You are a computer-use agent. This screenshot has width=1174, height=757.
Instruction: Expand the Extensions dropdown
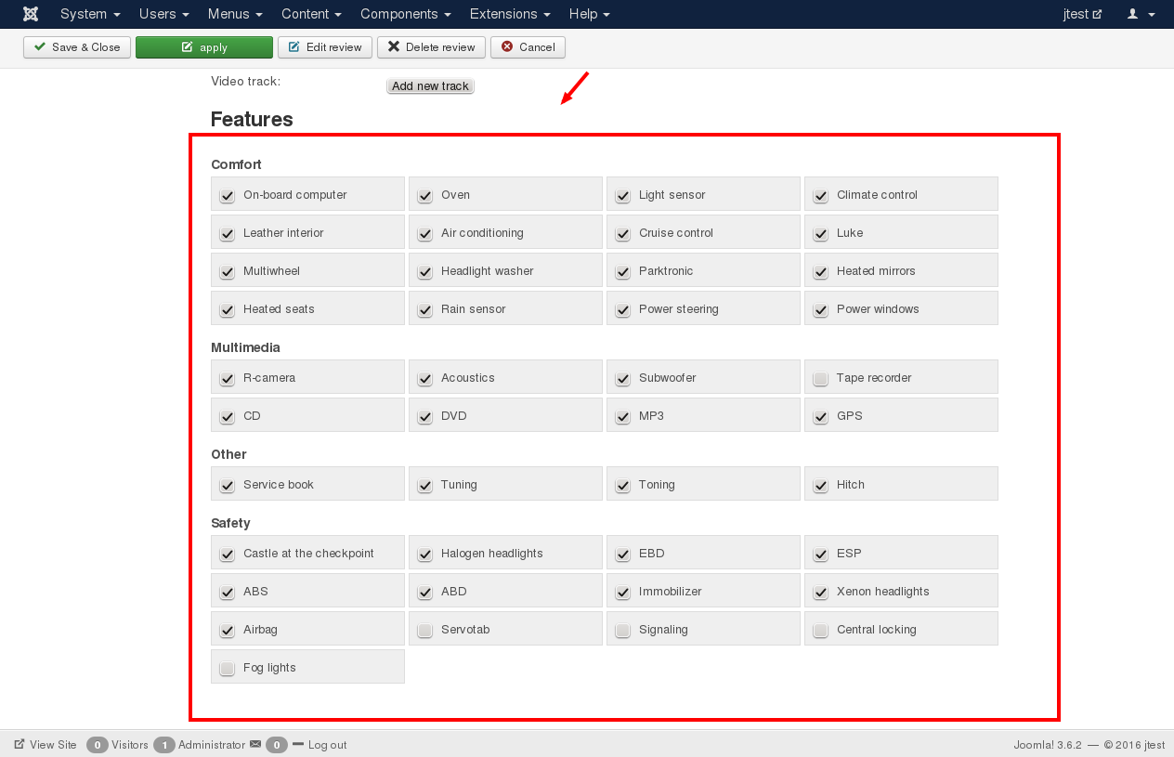tap(510, 14)
